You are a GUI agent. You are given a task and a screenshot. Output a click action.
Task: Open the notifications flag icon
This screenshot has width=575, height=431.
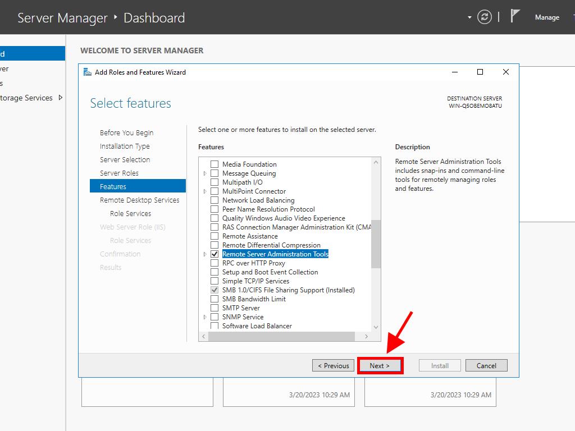(x=515, y=16)
